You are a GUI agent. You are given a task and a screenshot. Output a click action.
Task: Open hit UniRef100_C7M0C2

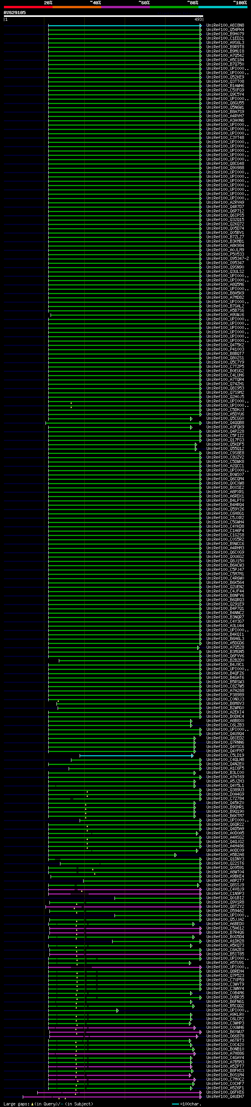click(225, 1079)
